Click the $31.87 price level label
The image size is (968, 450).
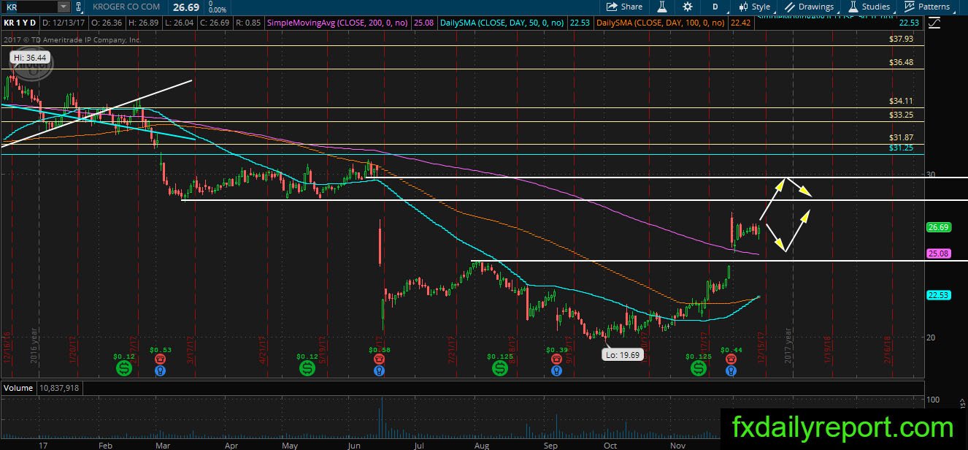[x=902, y=137]
